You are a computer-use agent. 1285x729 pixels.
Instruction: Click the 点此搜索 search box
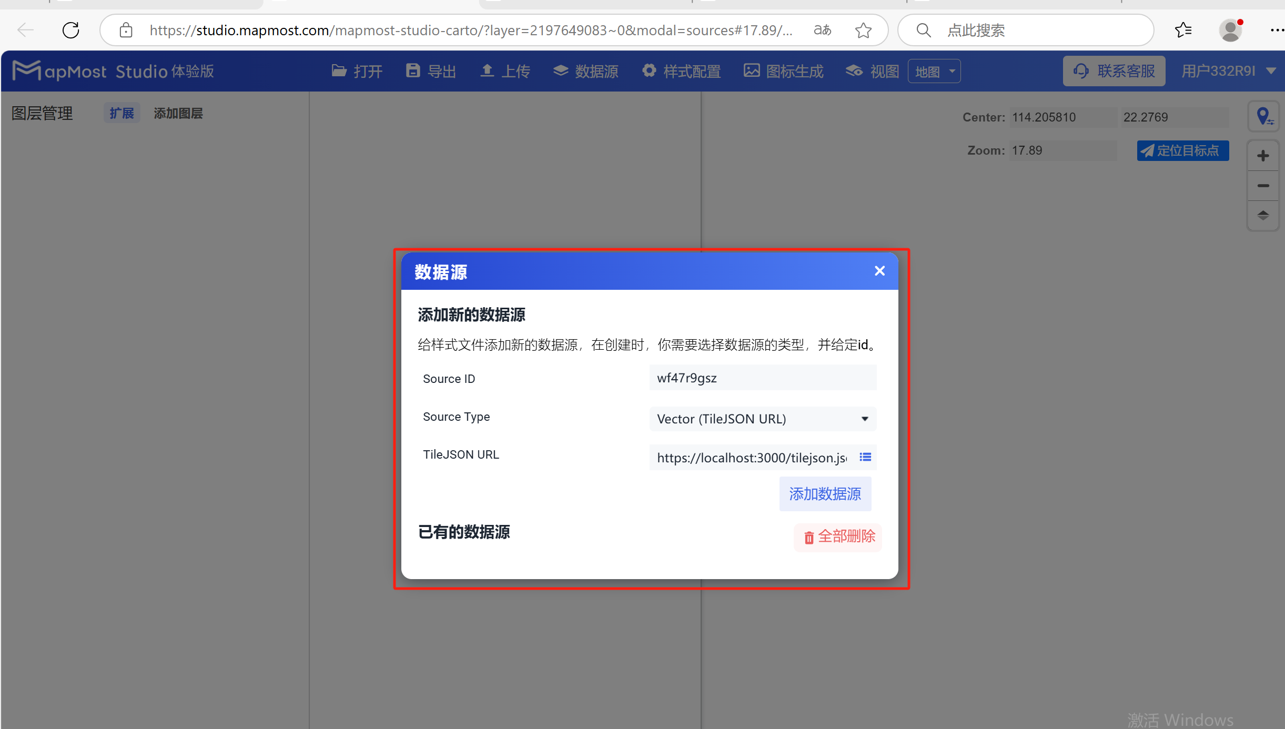(1026, 30)
